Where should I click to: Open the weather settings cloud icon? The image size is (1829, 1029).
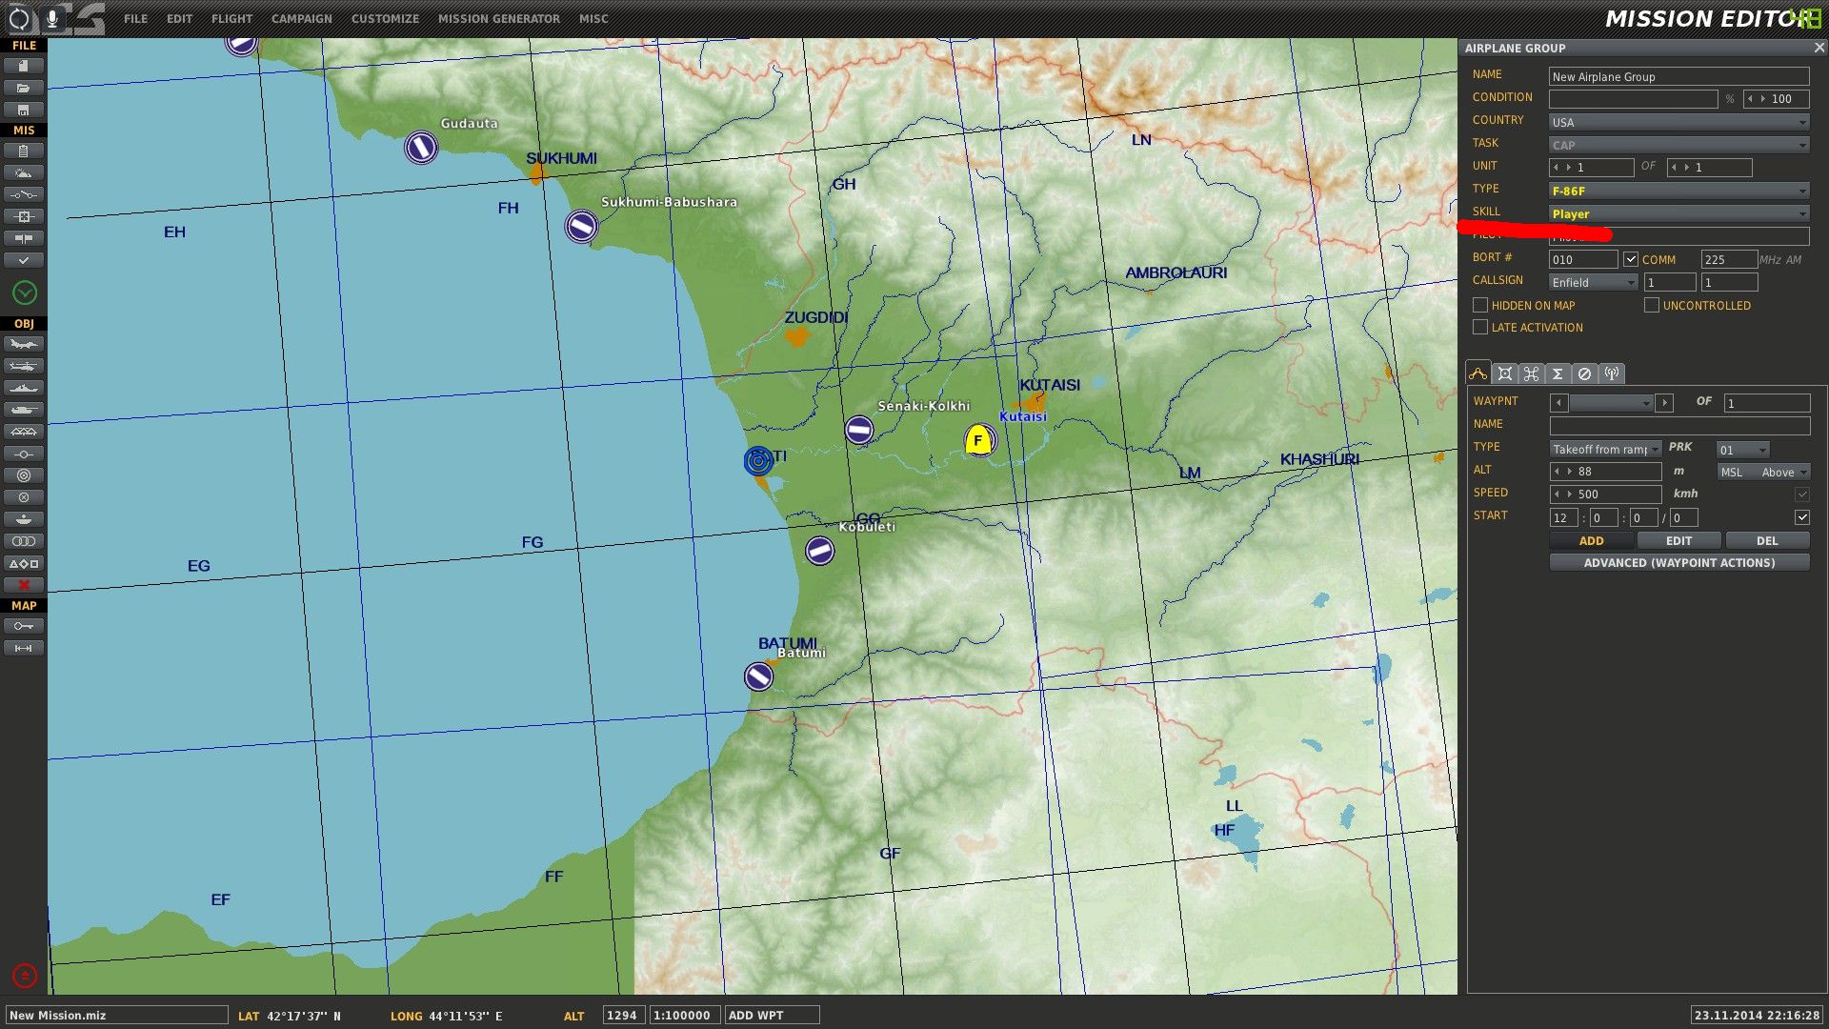point(24,172)
